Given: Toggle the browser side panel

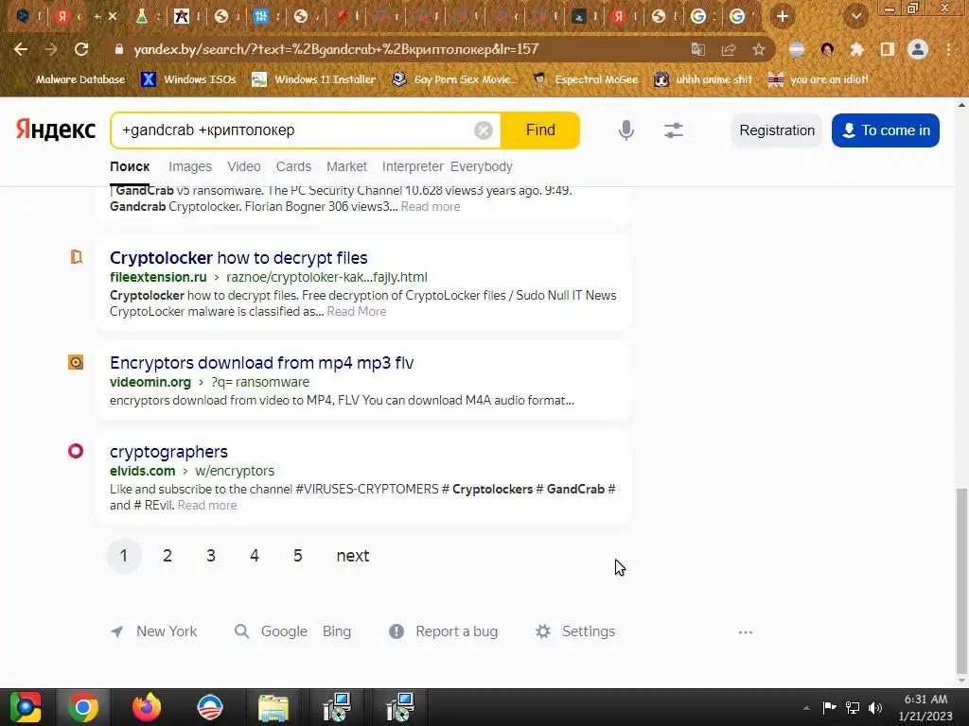Looking at the screenshot, I should click(x=888, y=49).
